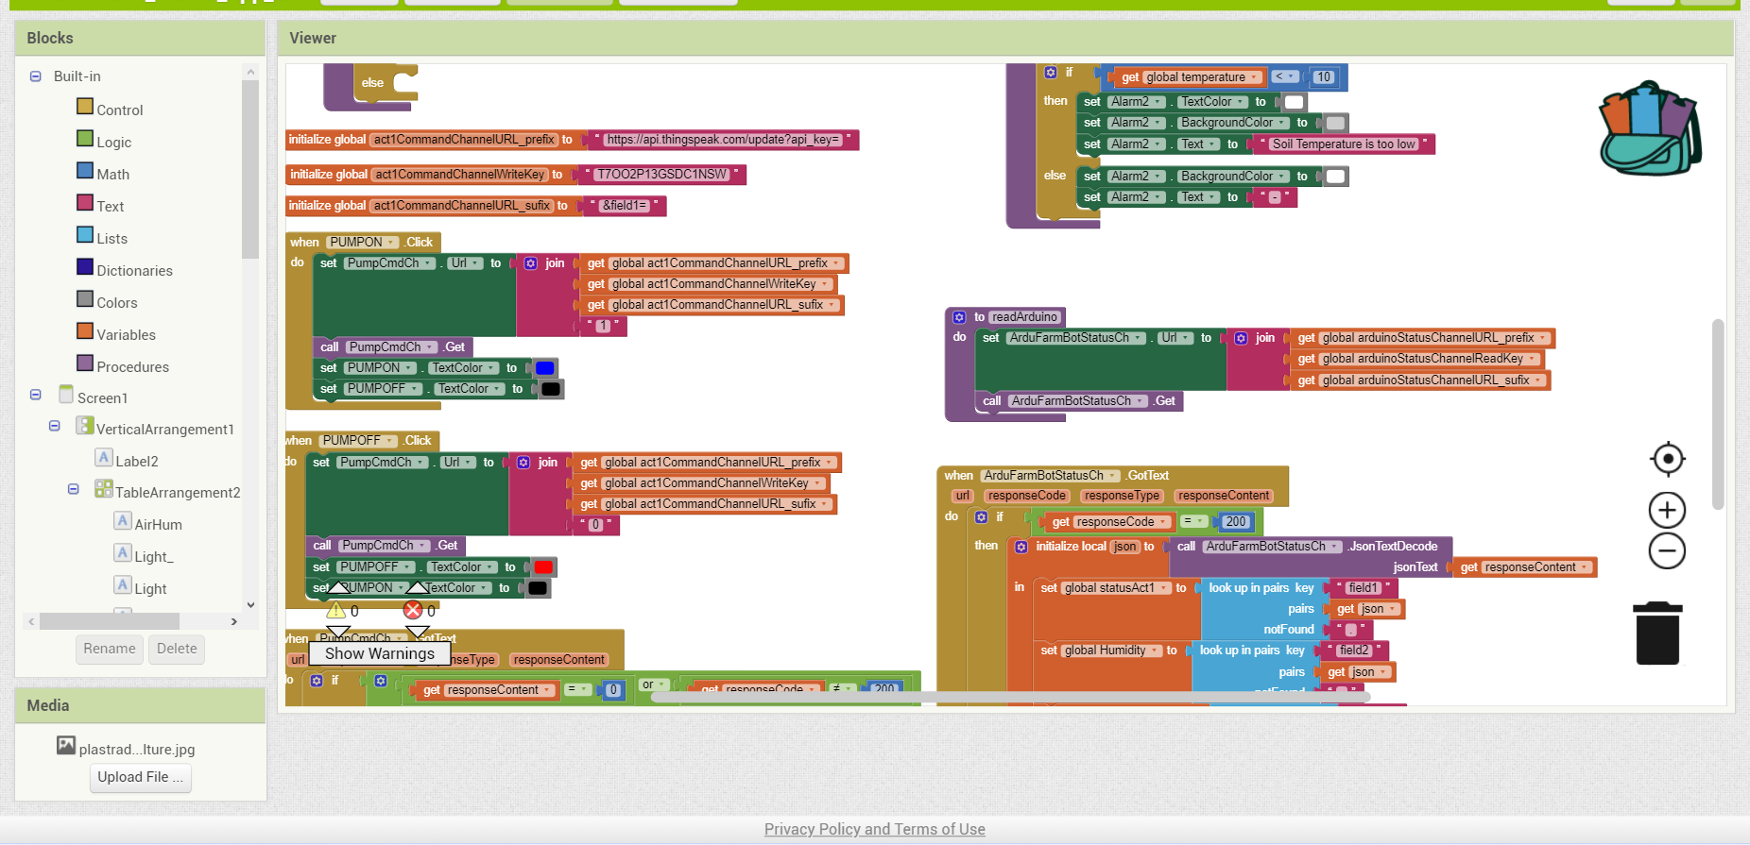The height and width of the screenshot is (845, 1750).
Task: Zoom out with the minus icon
Action: (x=1668, y=551)
